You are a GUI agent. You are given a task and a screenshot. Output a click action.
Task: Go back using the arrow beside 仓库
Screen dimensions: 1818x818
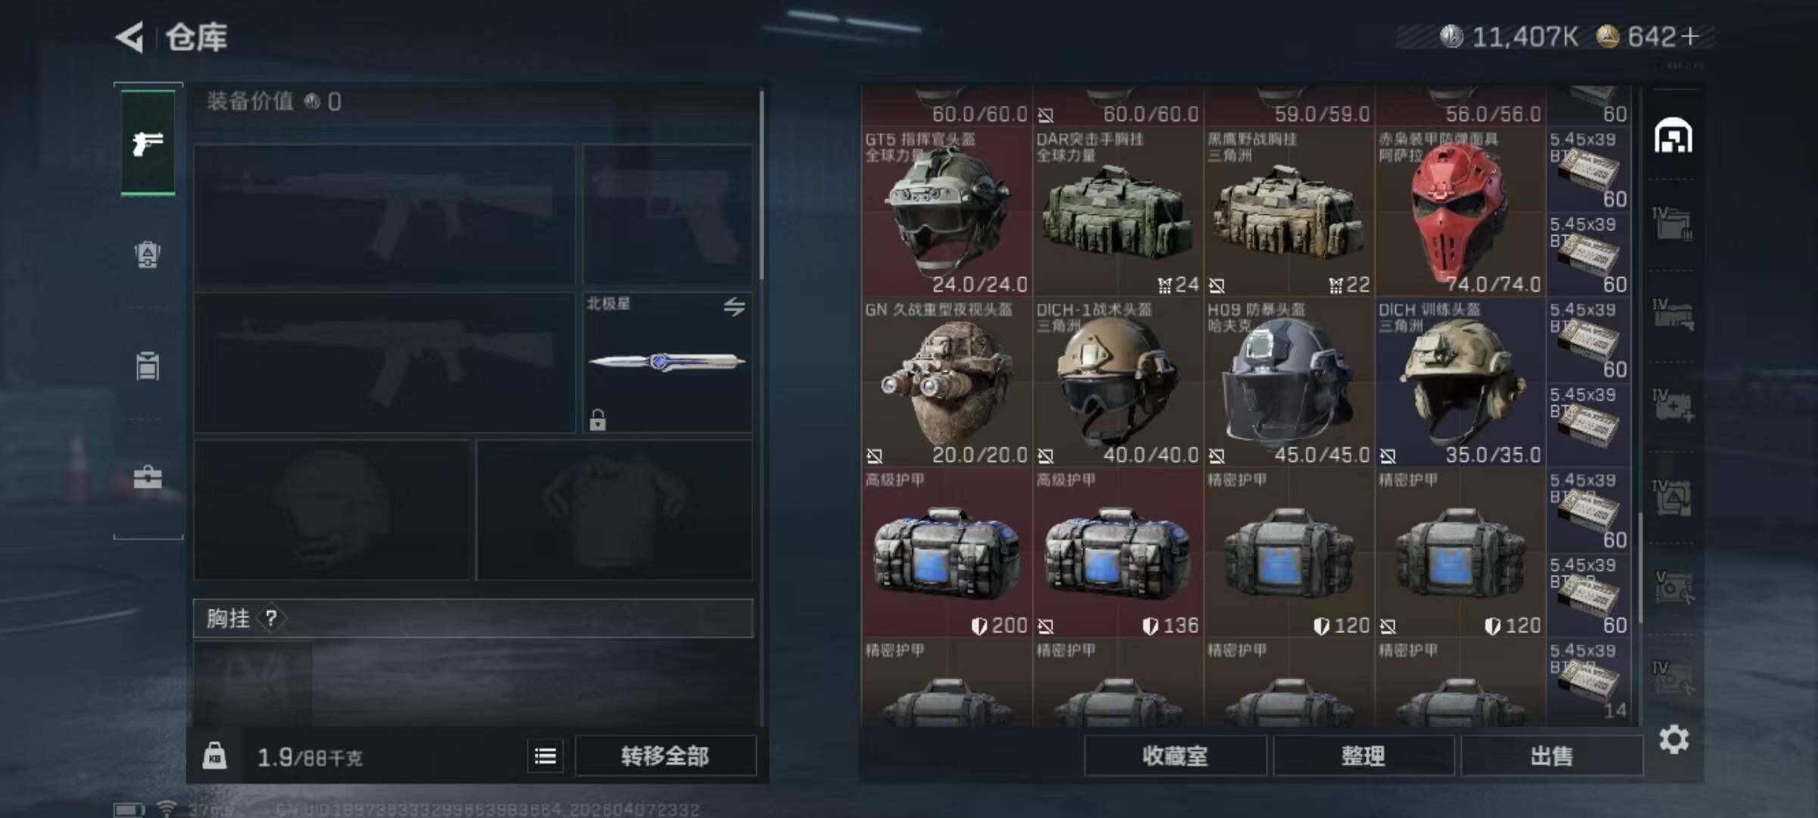point(130,37)
